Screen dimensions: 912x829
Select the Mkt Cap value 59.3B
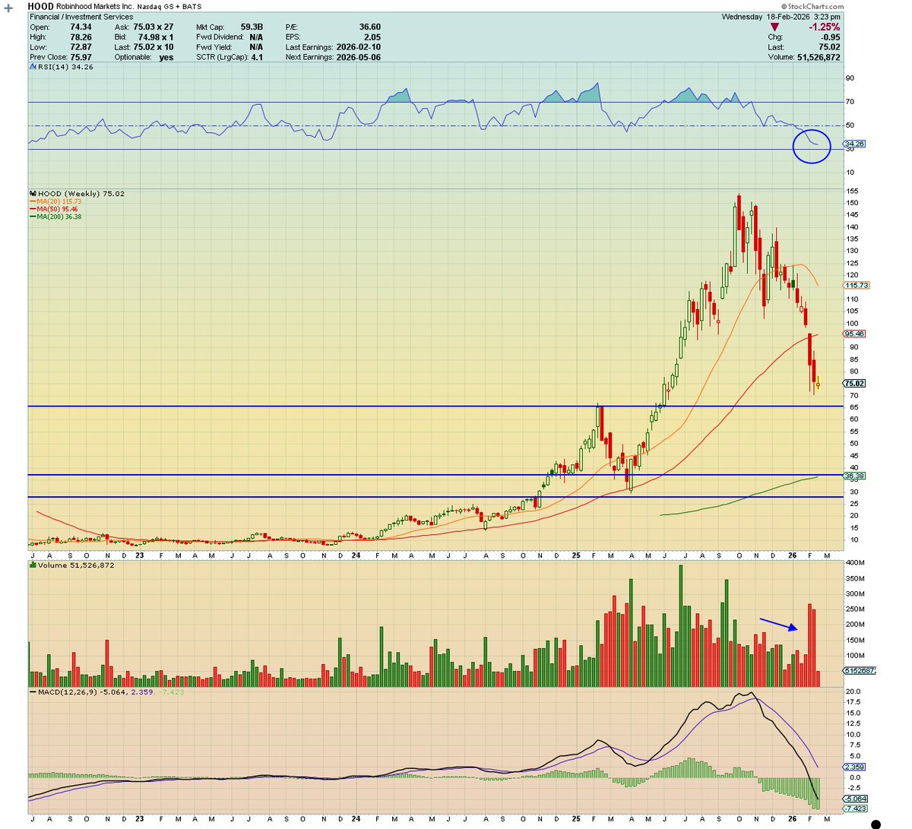click(x=251, y=27)
